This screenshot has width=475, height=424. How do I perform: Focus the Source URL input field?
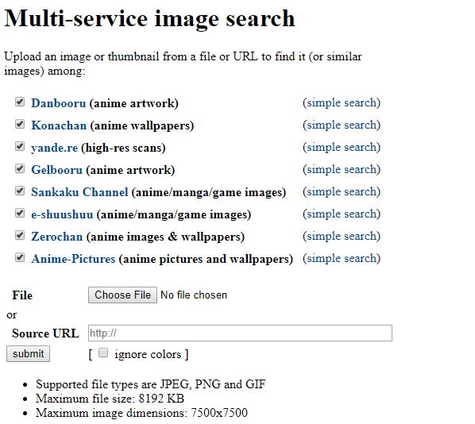(x=240, y=333)
